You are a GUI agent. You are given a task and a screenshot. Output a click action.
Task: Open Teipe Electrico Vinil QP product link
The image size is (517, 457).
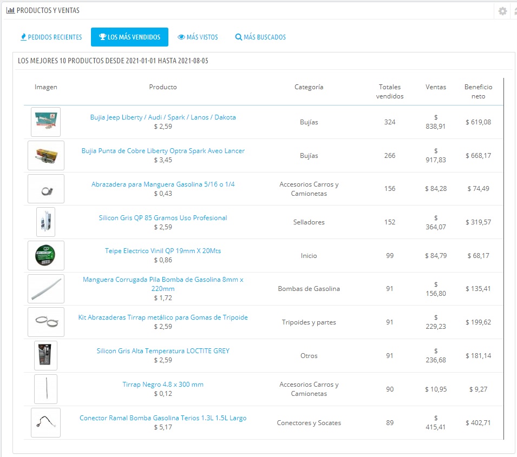tap(163, 251)
